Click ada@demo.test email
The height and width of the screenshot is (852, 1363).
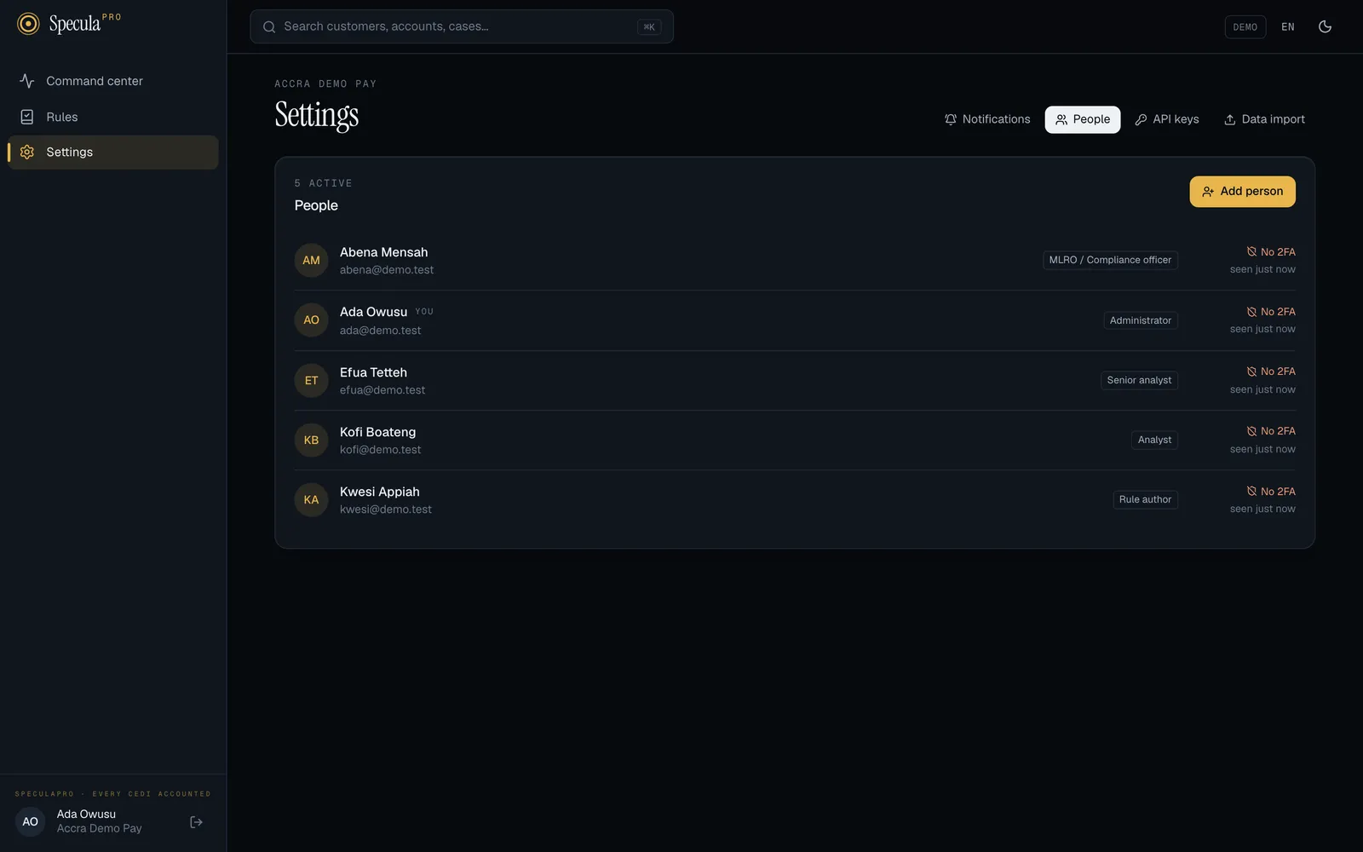[380, 331]
